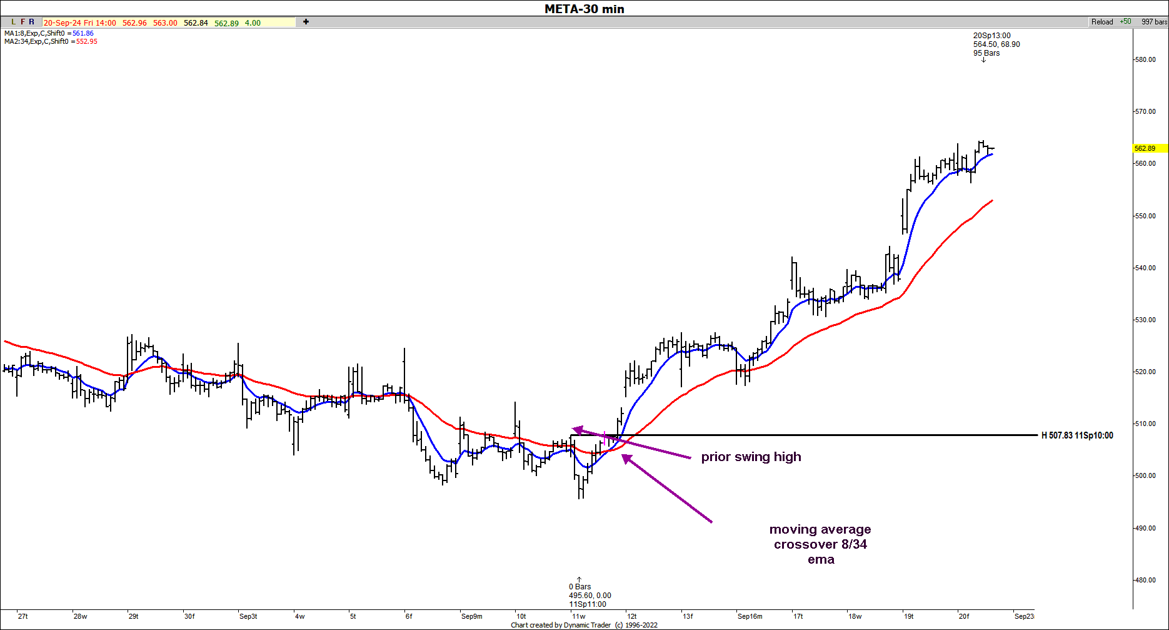Click the META-30 min chart title
This screenshot has height=630, width=1169.
[584, 9]
